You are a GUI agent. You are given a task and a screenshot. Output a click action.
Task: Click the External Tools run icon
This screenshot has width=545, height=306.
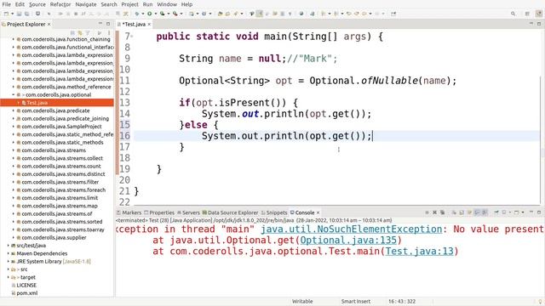[175, 14]
